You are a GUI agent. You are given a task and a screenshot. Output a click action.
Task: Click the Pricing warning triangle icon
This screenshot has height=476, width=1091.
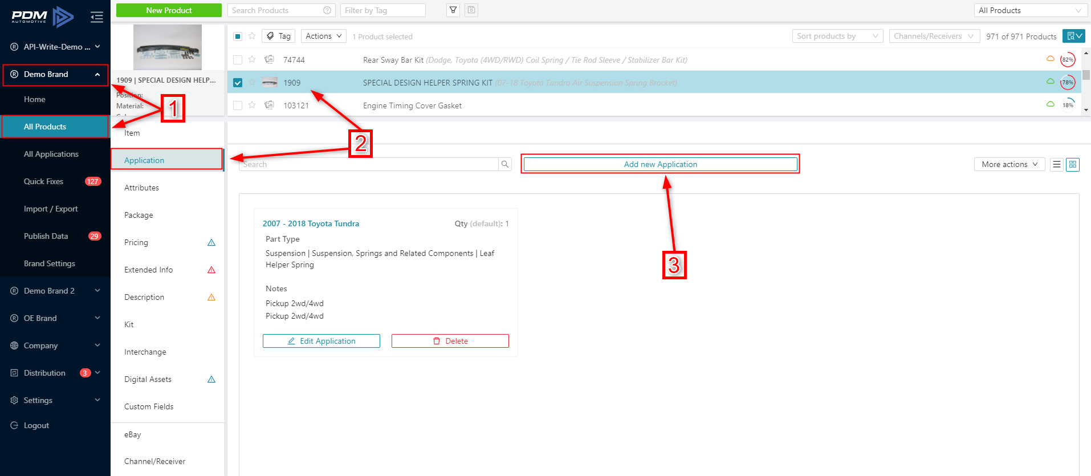pyautogui.click(x=211, y=242)
